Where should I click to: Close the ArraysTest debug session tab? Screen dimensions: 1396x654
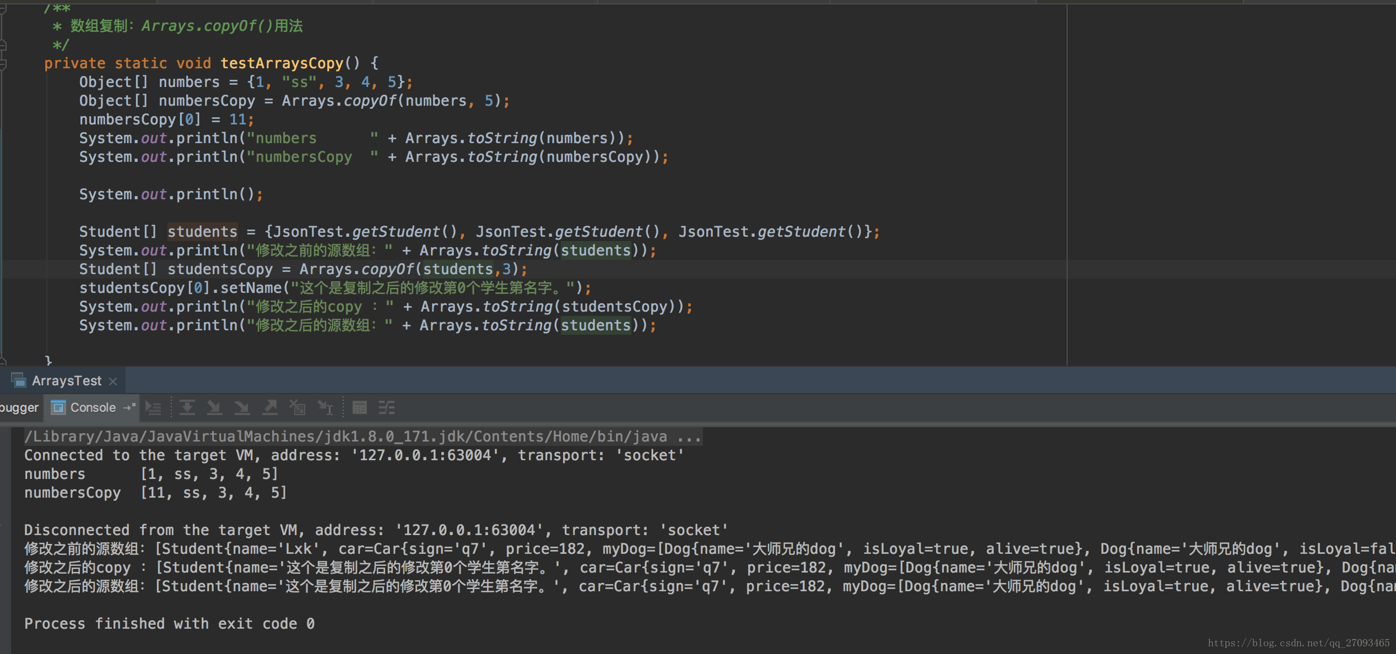[113, 381]
